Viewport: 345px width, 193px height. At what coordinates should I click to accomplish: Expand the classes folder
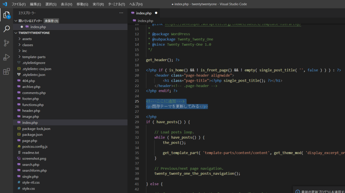pos(28,45)
